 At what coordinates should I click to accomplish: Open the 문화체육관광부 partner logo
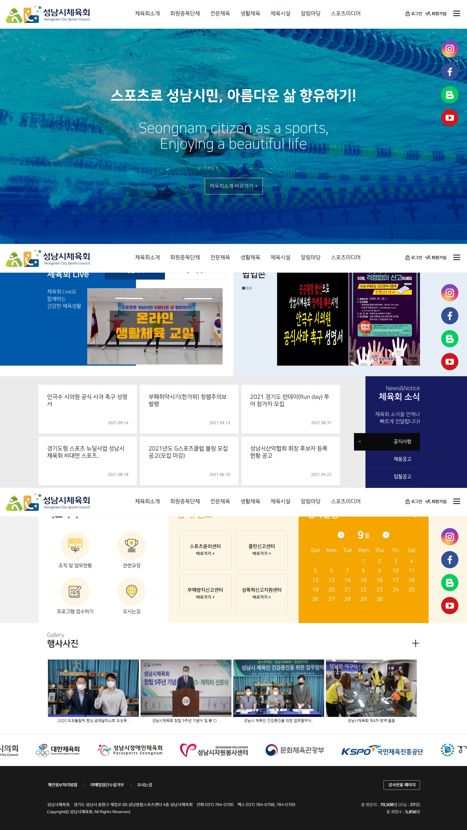295,750
